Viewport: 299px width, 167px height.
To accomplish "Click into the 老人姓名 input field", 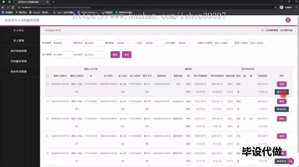I will (94, 55).
